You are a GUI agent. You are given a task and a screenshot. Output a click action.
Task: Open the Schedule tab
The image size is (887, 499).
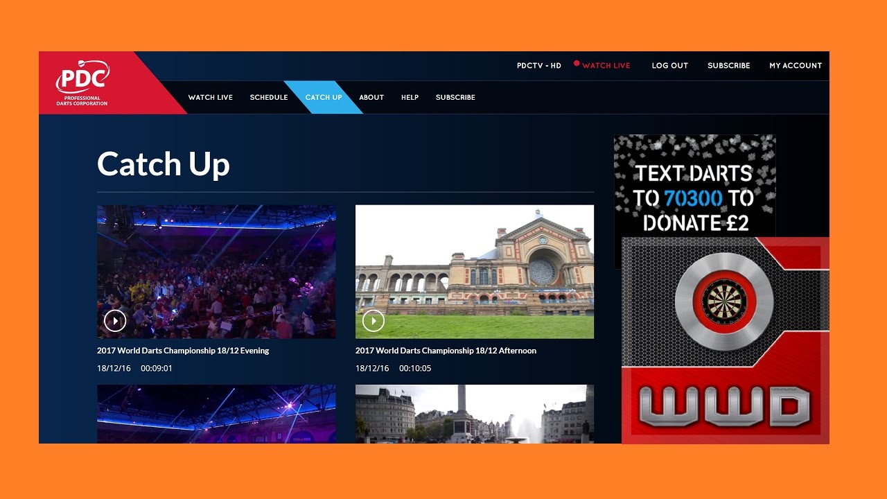pyautogui.click(x=269, y=98)
